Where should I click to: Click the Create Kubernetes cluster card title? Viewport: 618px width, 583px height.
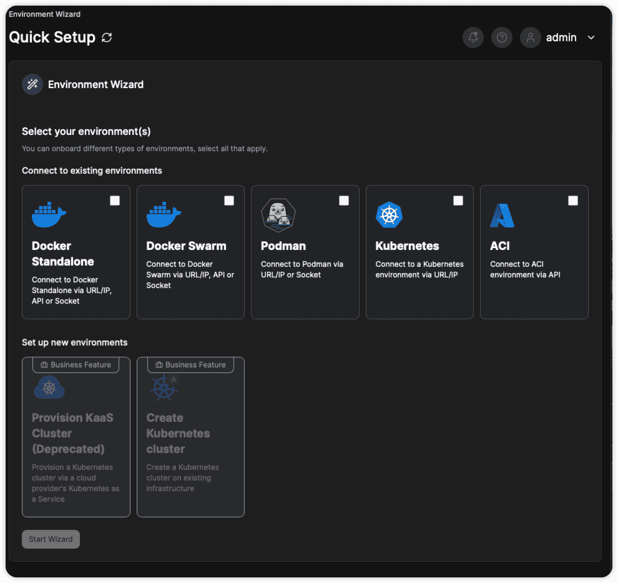[x=178, y=433]
